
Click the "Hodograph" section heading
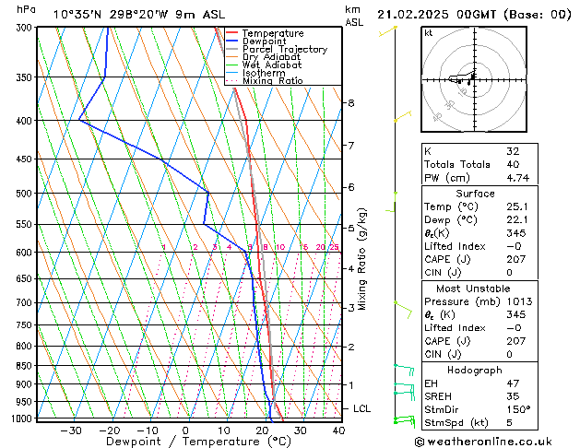point(475,370)
